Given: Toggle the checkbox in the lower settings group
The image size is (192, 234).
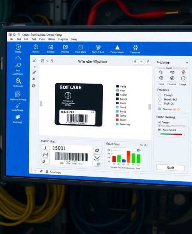Looking at the screenshot, I should click(x=159, y=122).
